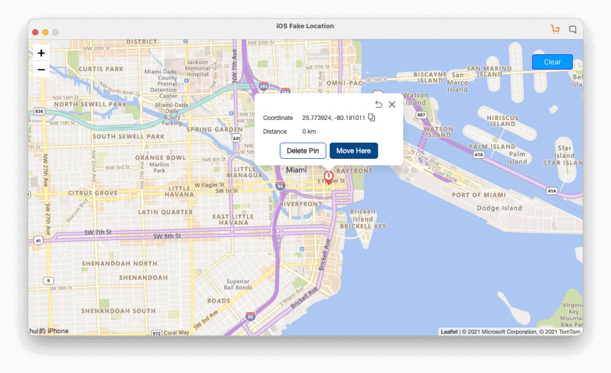Click the route 887 shield
This screenshot has height=373, width=611.
421,115
